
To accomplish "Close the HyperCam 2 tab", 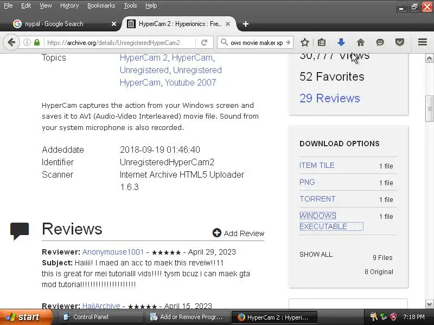I will point(228,24).
